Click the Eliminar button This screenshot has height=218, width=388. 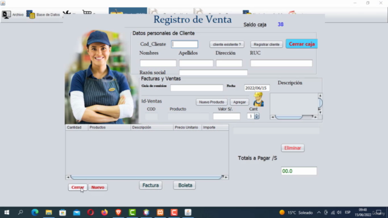292,148
